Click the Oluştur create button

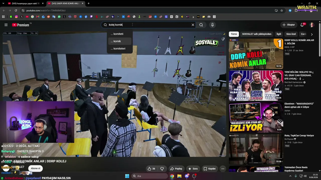pyautogui.click(x=289, y=25)
